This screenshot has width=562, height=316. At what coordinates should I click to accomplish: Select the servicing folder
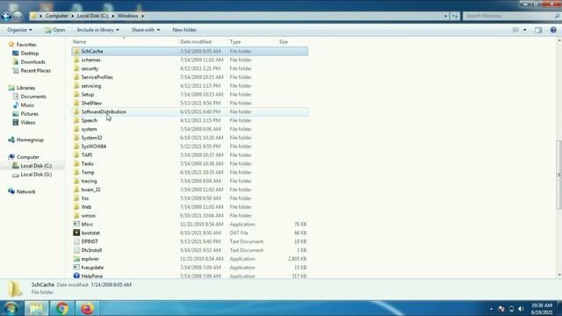(x=91, y=86)
